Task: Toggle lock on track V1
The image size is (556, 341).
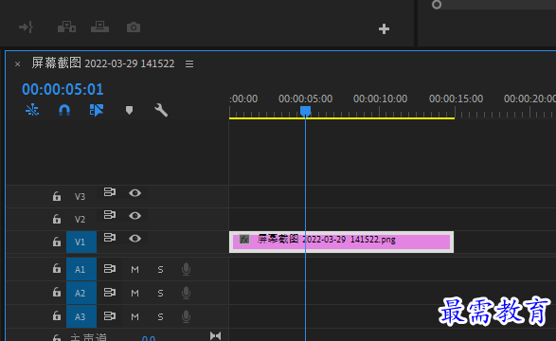Action: tap(57, 242)
